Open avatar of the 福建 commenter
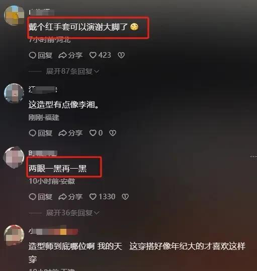Image resolution: width=257 pixels, height=271 pixels. click(x=14, y=93)
